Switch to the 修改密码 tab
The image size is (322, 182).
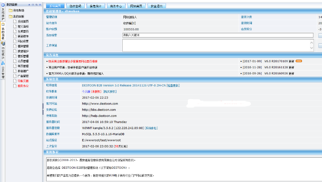pos(75,6)
